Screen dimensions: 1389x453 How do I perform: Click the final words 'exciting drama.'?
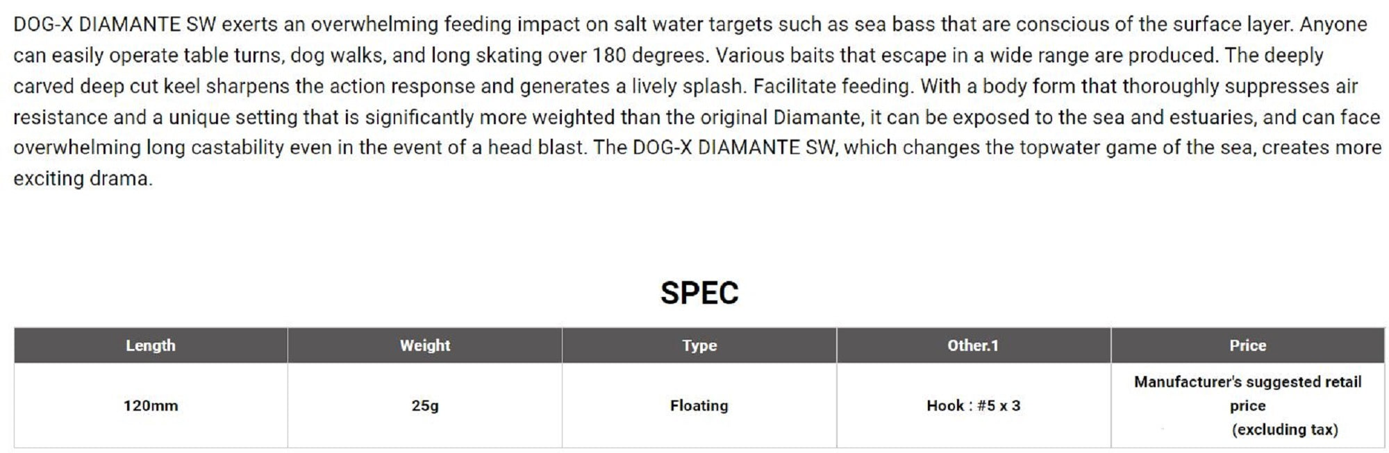83,179
